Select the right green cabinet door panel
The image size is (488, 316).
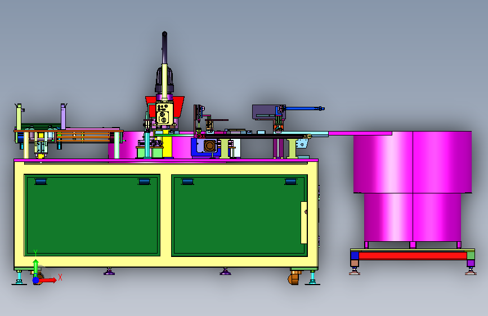pyautogui.click(x=239, y=215)
